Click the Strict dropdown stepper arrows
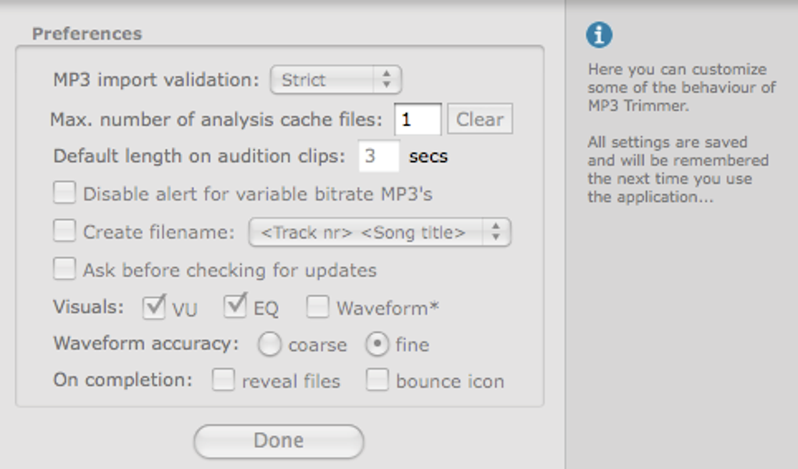The width and height of the screenshot is (798, 469). tap(386, 80)
